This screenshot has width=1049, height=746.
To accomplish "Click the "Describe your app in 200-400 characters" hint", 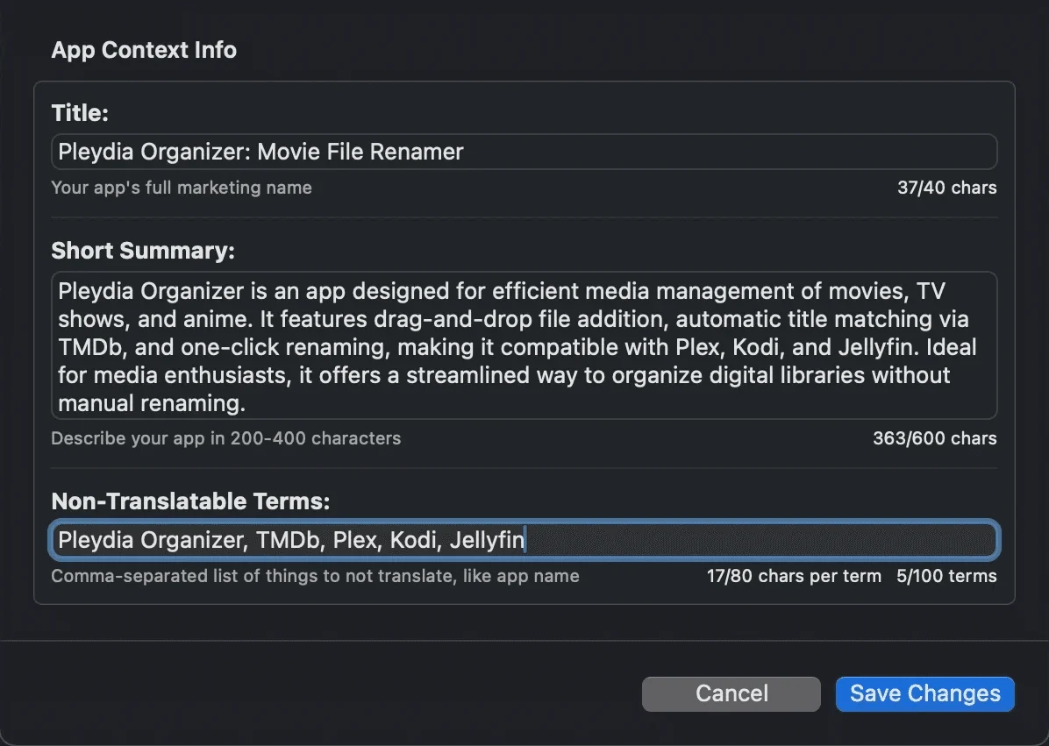I will pos(225,438).
